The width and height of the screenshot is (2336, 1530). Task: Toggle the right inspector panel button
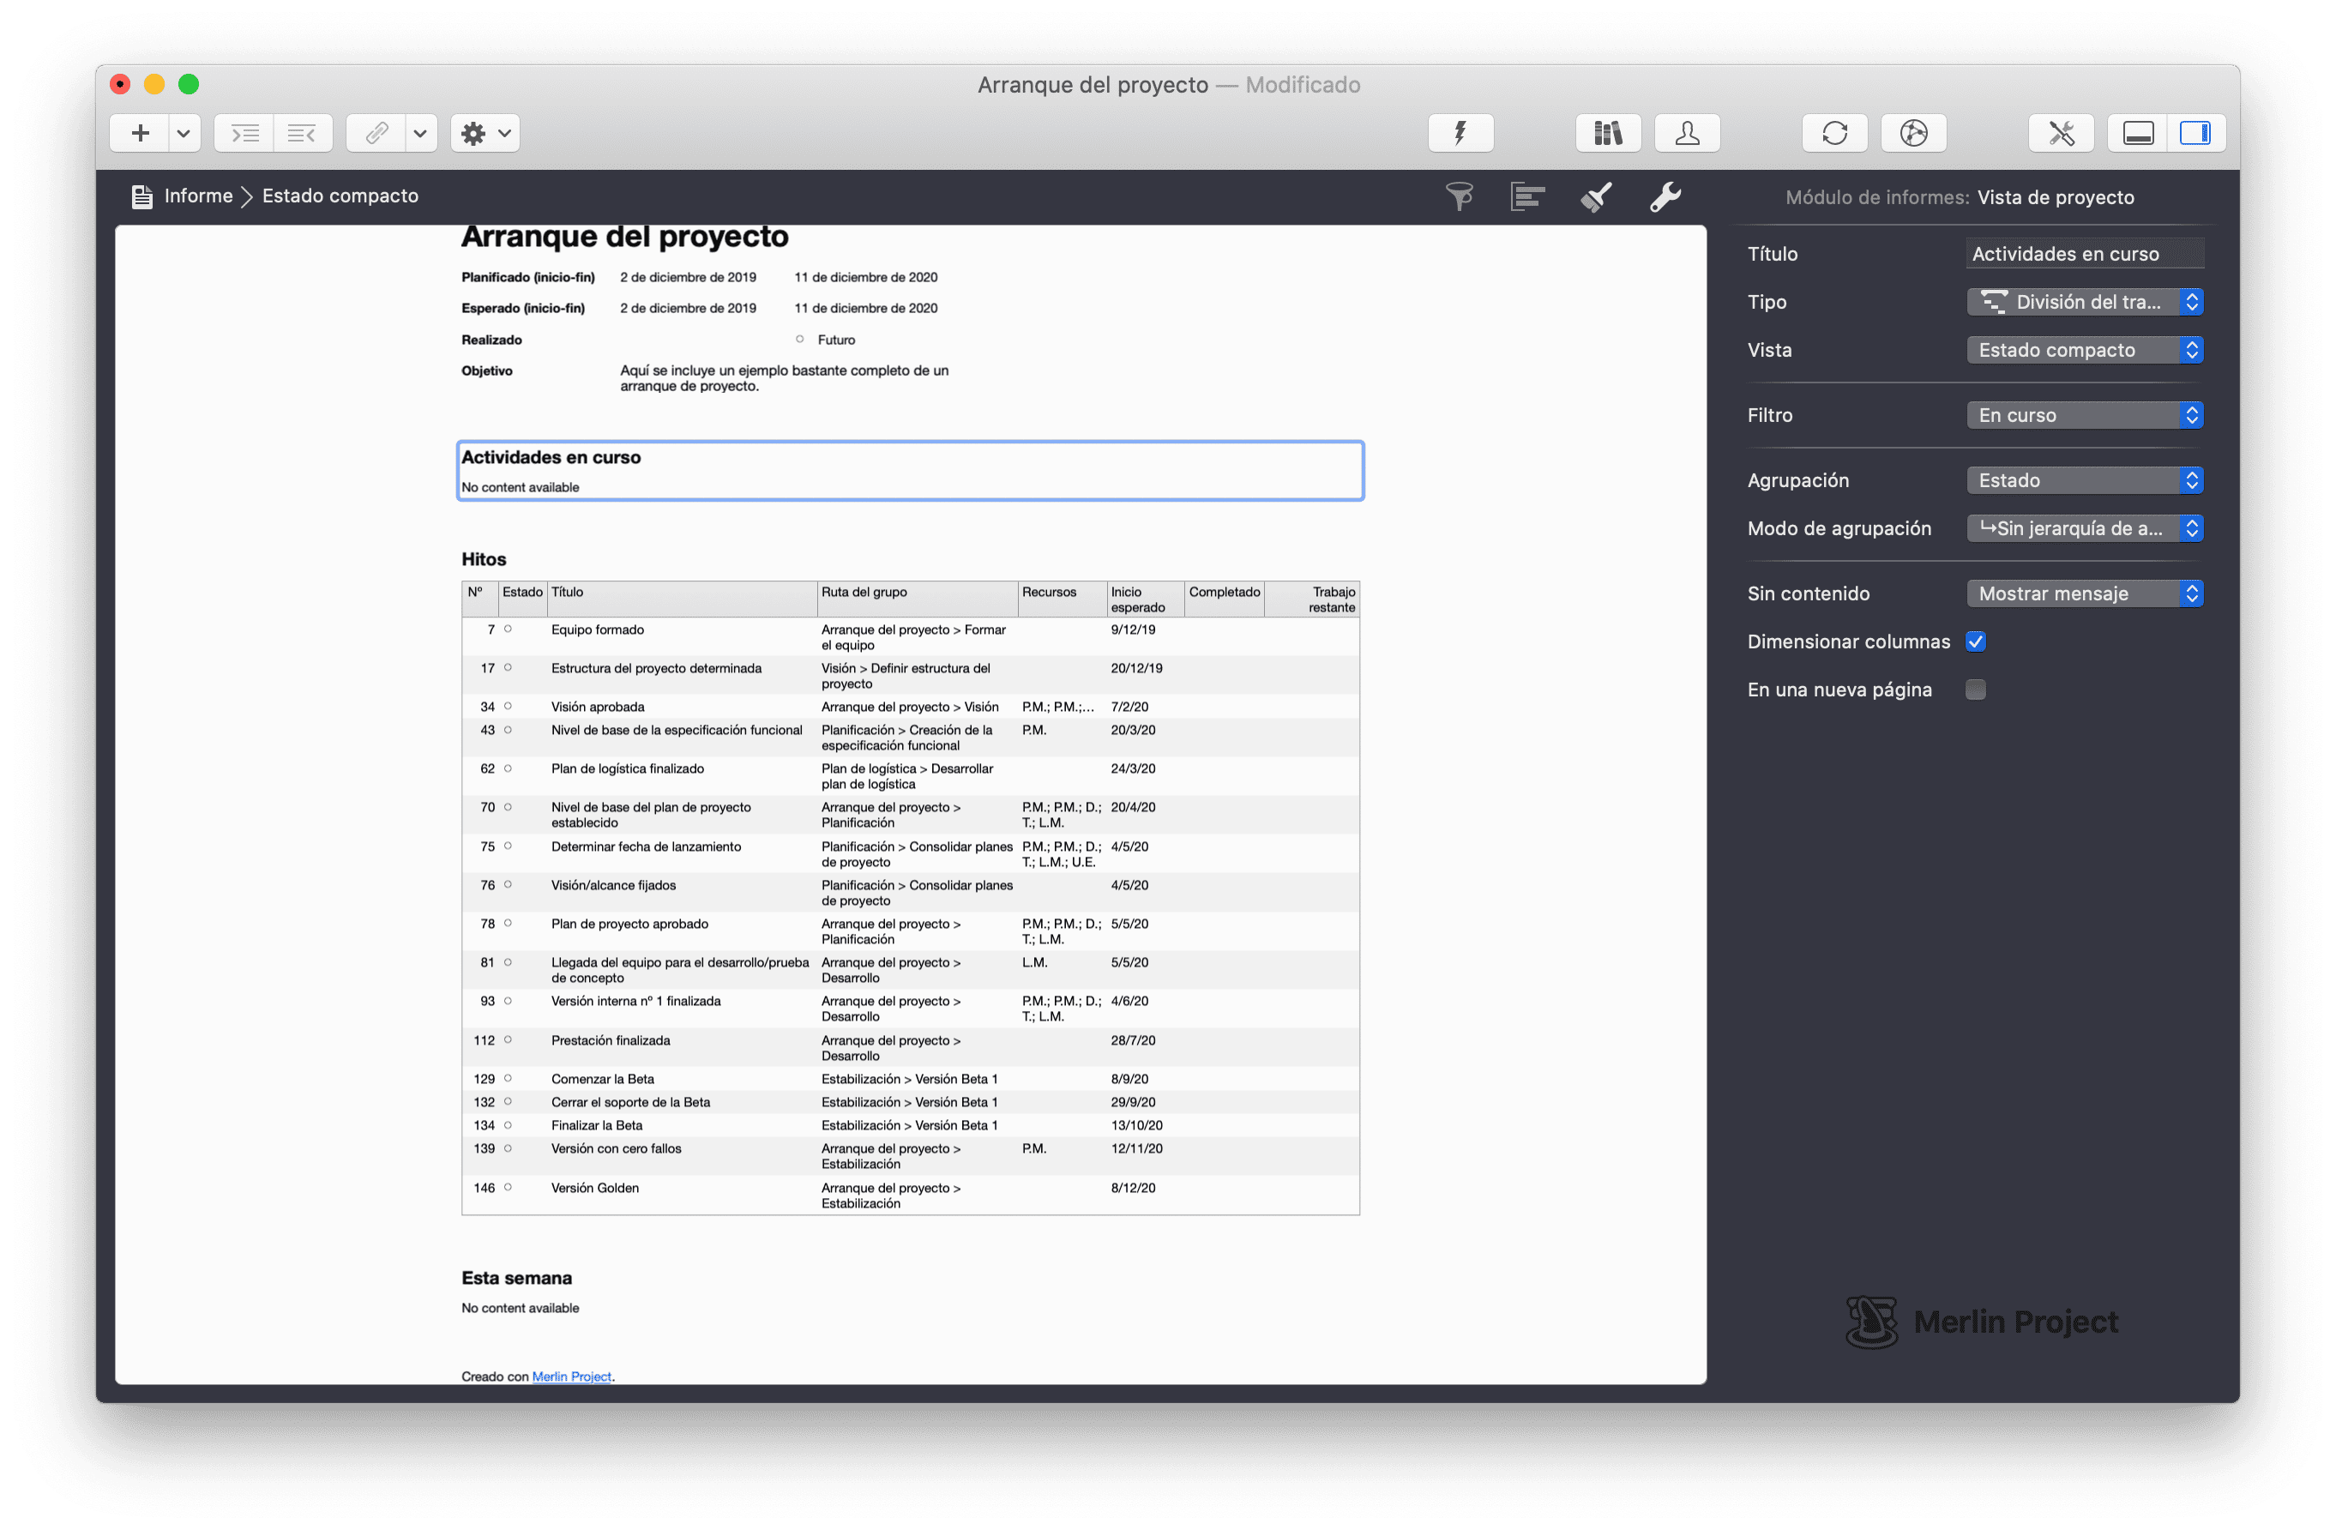click(x=2195, y=132)
